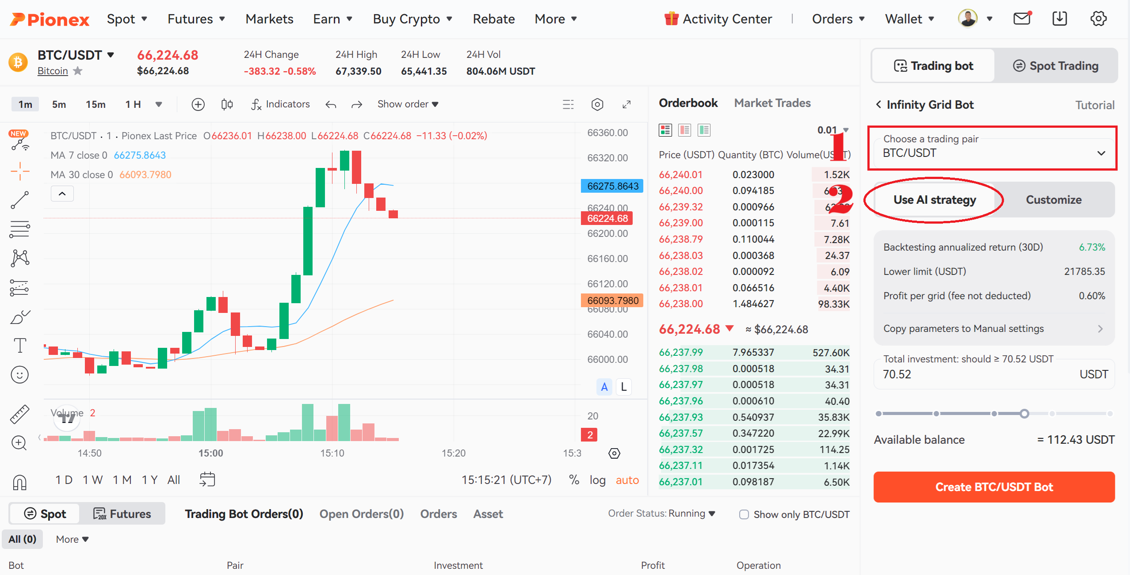Select the 15m chart interval
1130x575 pixels.
95,104
